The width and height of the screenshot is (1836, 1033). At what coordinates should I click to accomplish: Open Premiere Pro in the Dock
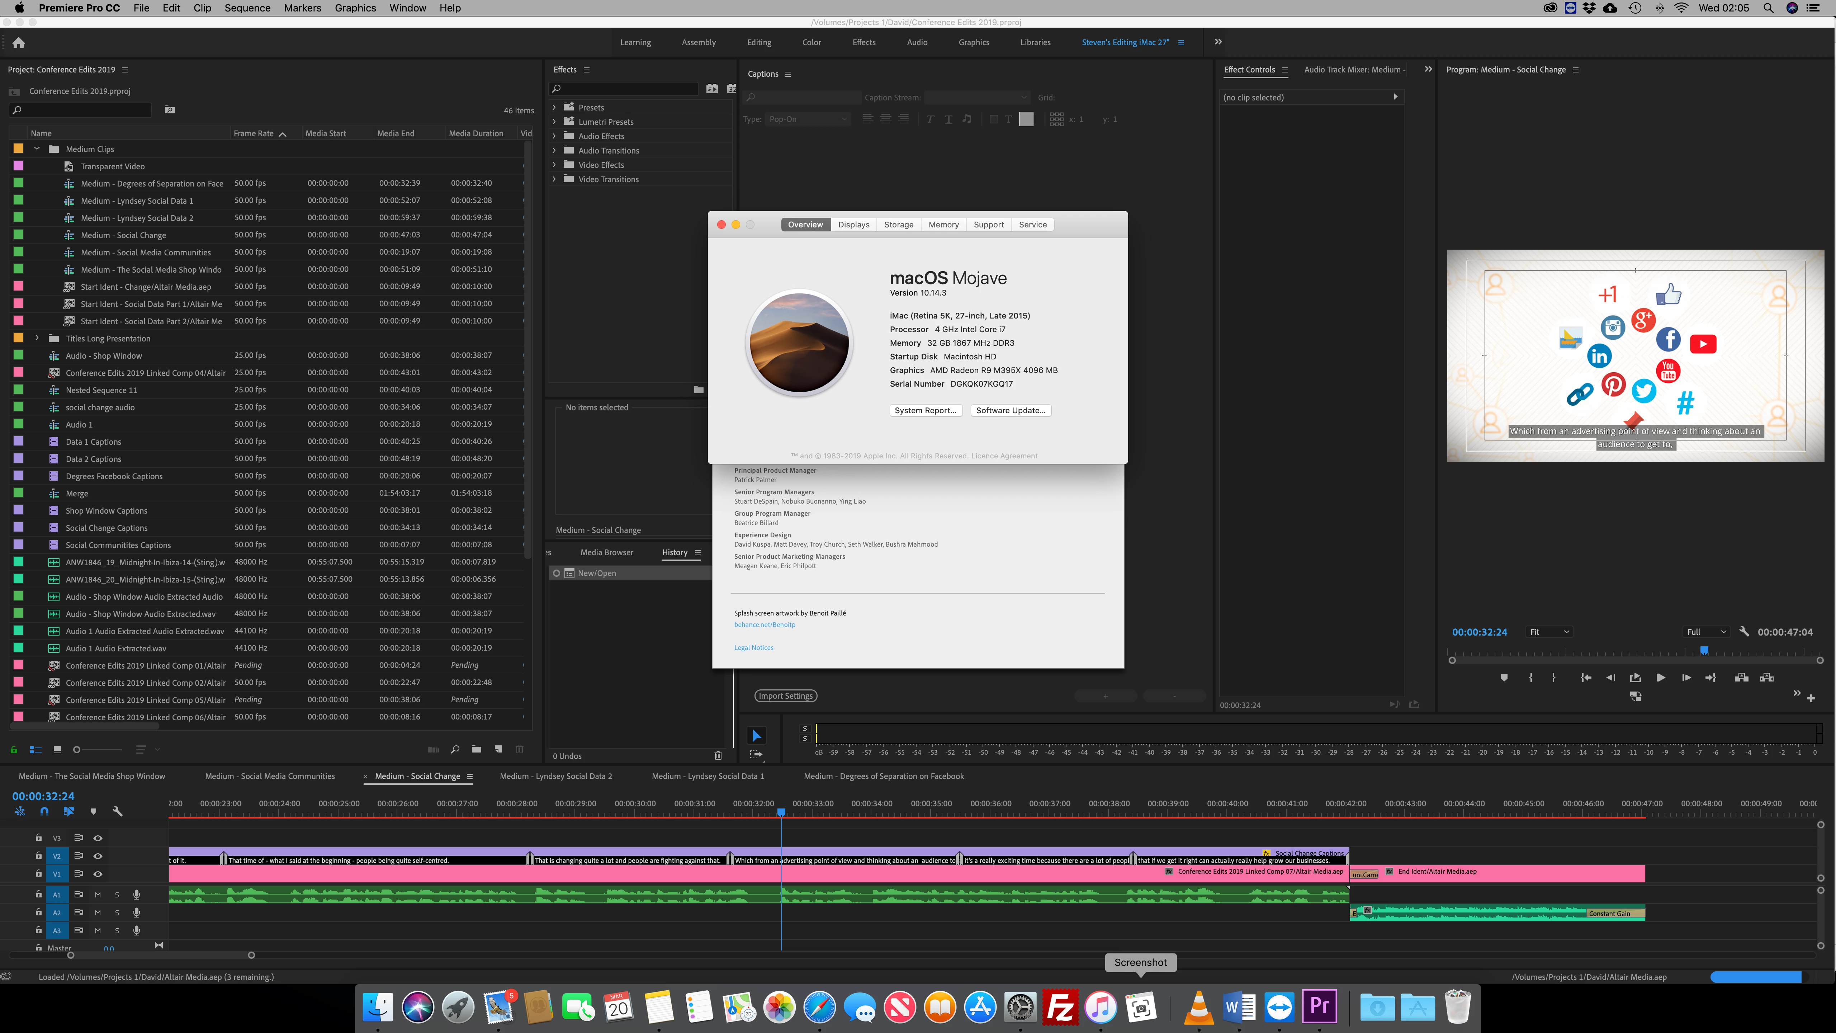click(1319, 1006)
